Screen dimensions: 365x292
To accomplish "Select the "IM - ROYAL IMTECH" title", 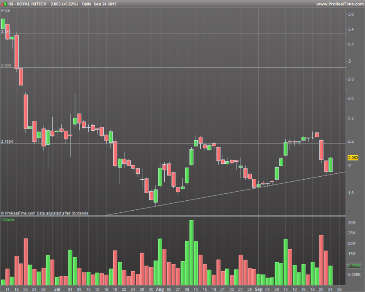I will (x=27, y=4).
